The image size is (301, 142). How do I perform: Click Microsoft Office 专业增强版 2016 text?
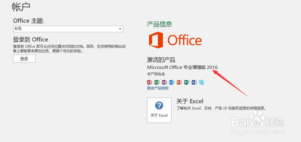coord(182,67)
